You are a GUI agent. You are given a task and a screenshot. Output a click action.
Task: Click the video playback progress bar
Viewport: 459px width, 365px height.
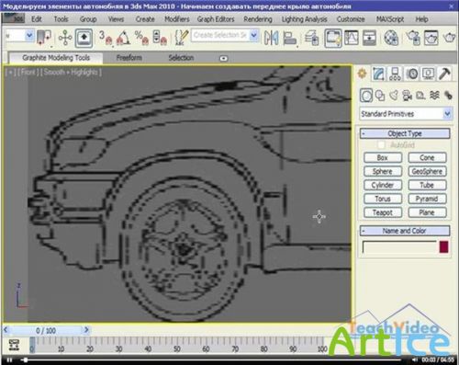[211, 359]
